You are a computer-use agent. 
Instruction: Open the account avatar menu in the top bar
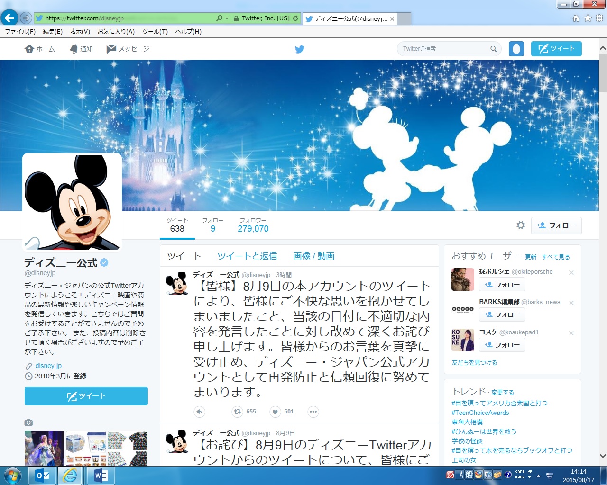click(516, 49)
